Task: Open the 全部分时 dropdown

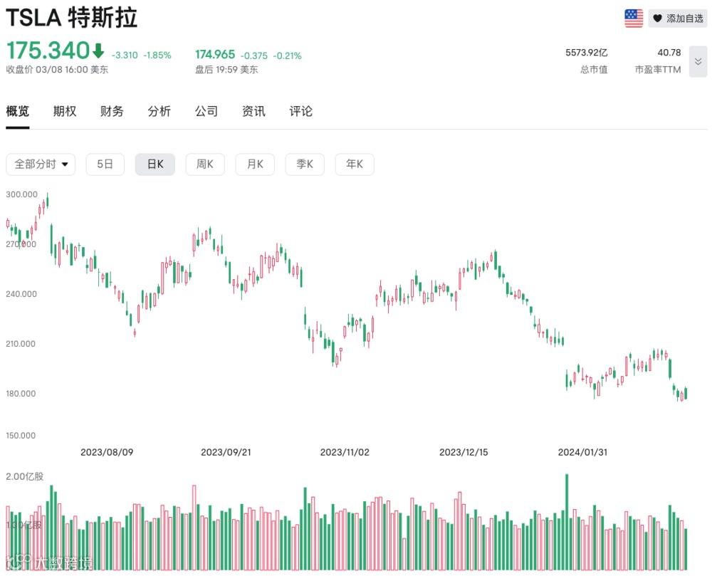Action: coord(41,164)
